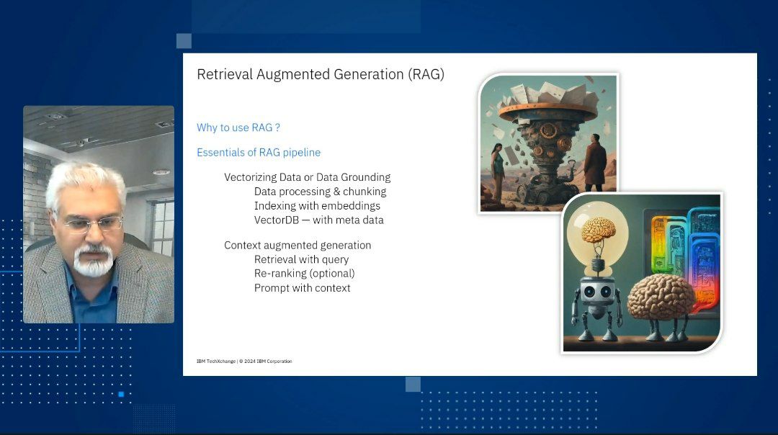
Task: Click the "Retrieval with query" bullet
Action: 301,259
